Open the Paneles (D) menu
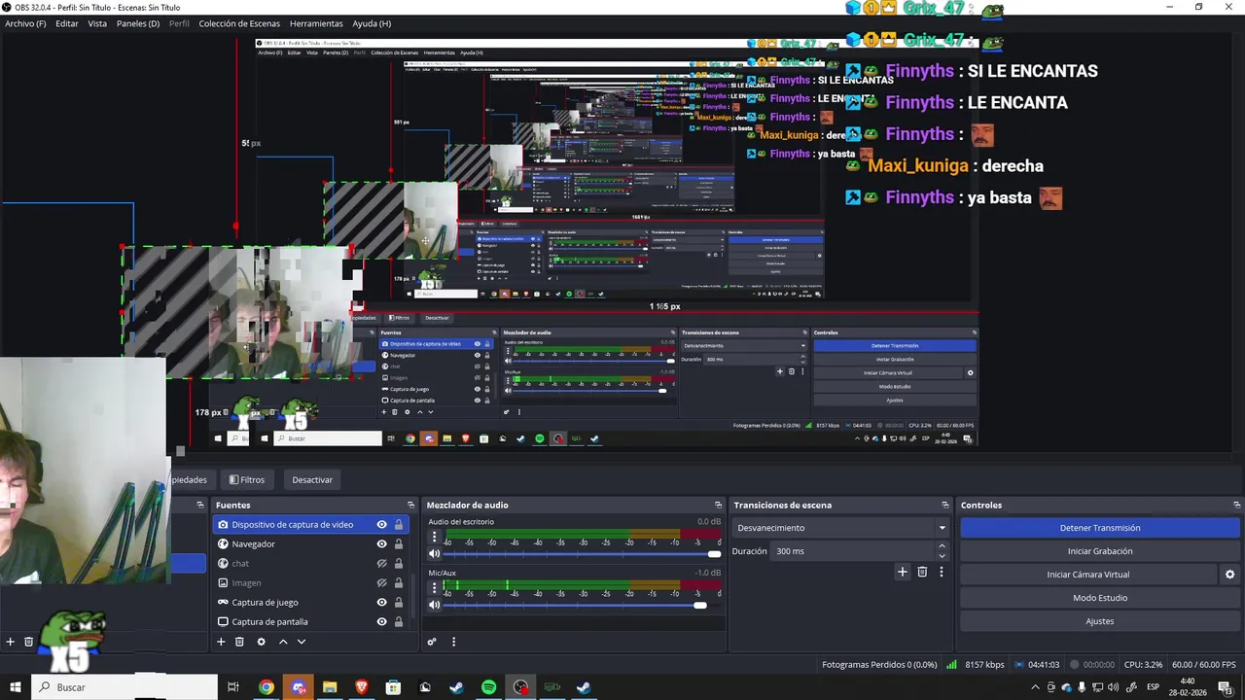 coord(138,23)
